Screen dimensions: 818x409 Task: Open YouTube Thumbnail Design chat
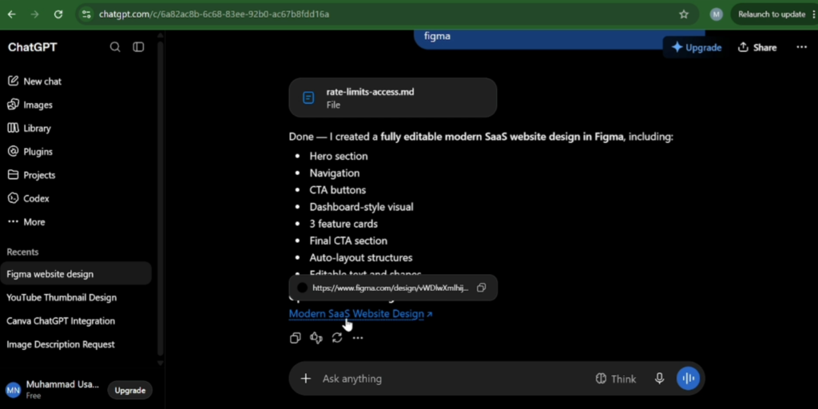click(76, 297)
